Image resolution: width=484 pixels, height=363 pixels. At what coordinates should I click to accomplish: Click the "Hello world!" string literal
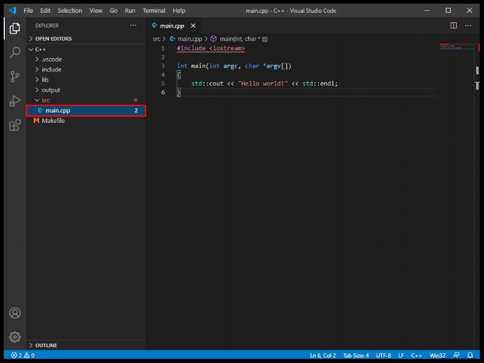click(263, 83)
